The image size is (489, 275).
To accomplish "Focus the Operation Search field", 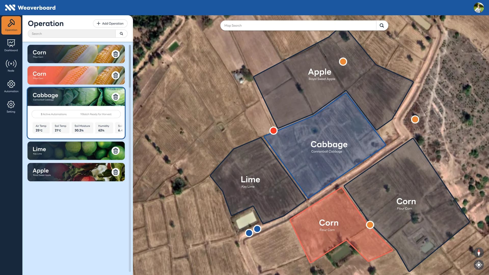I will (72, 34).
